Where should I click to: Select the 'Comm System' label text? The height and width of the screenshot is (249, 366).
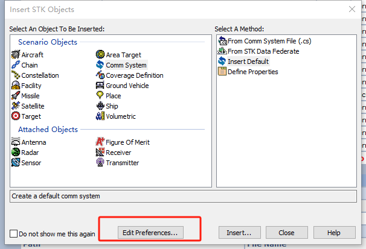pos(126,65)
